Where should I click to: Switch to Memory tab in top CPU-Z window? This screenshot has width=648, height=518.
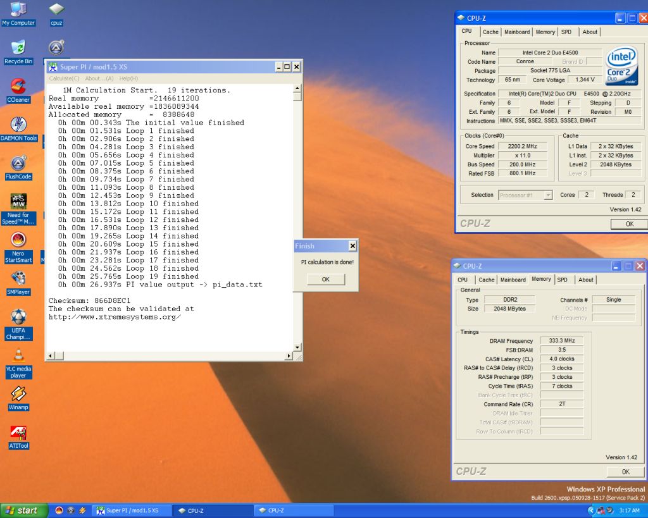pyautogui.click(x=545, y=32)
